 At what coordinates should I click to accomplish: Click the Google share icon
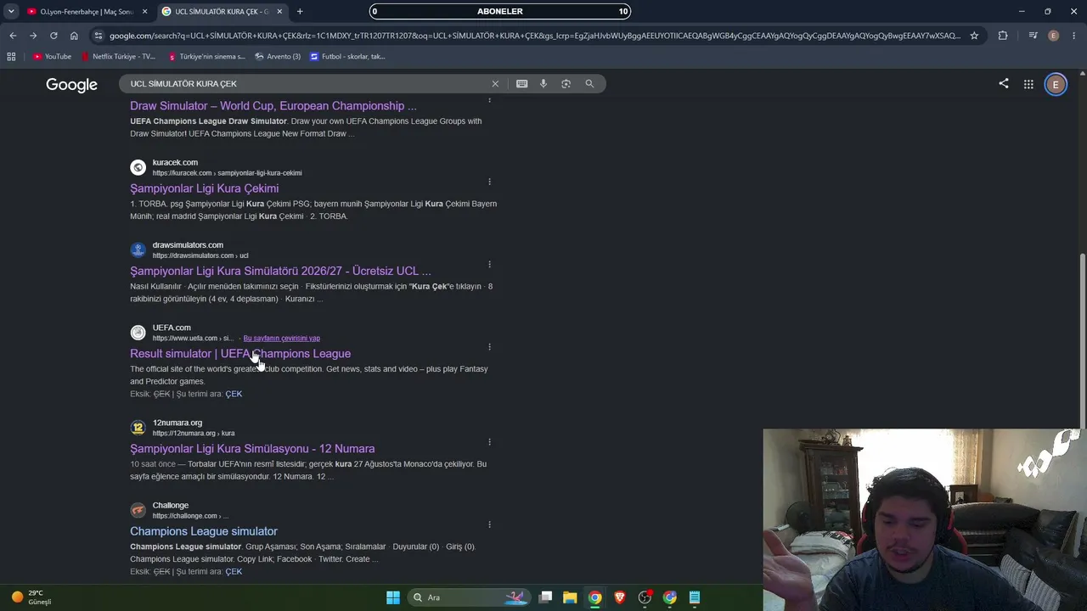(1004, 84)
